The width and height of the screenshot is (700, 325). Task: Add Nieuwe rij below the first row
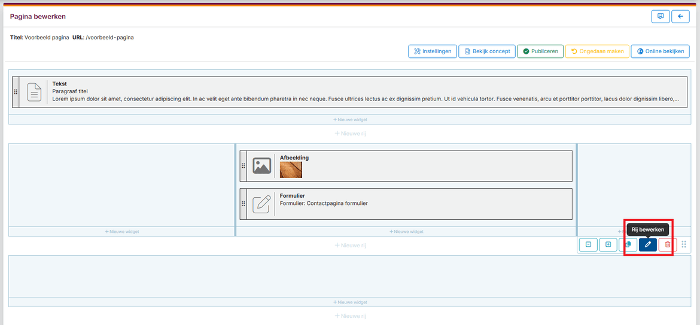(350, 133)
